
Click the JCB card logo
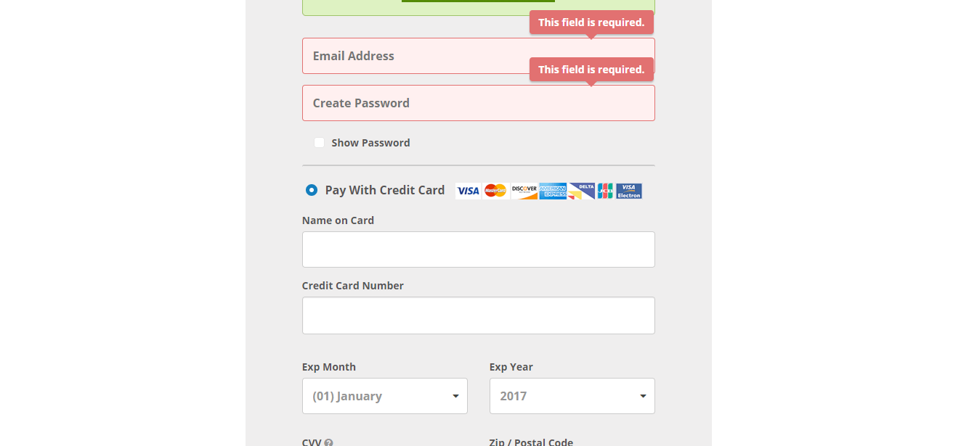point(605,191)
